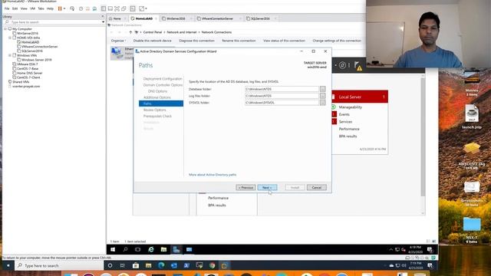491x276 pixels.
Task: Click the Microsoft Store icon on host taskbar
Action: click(x=136, y=266)
